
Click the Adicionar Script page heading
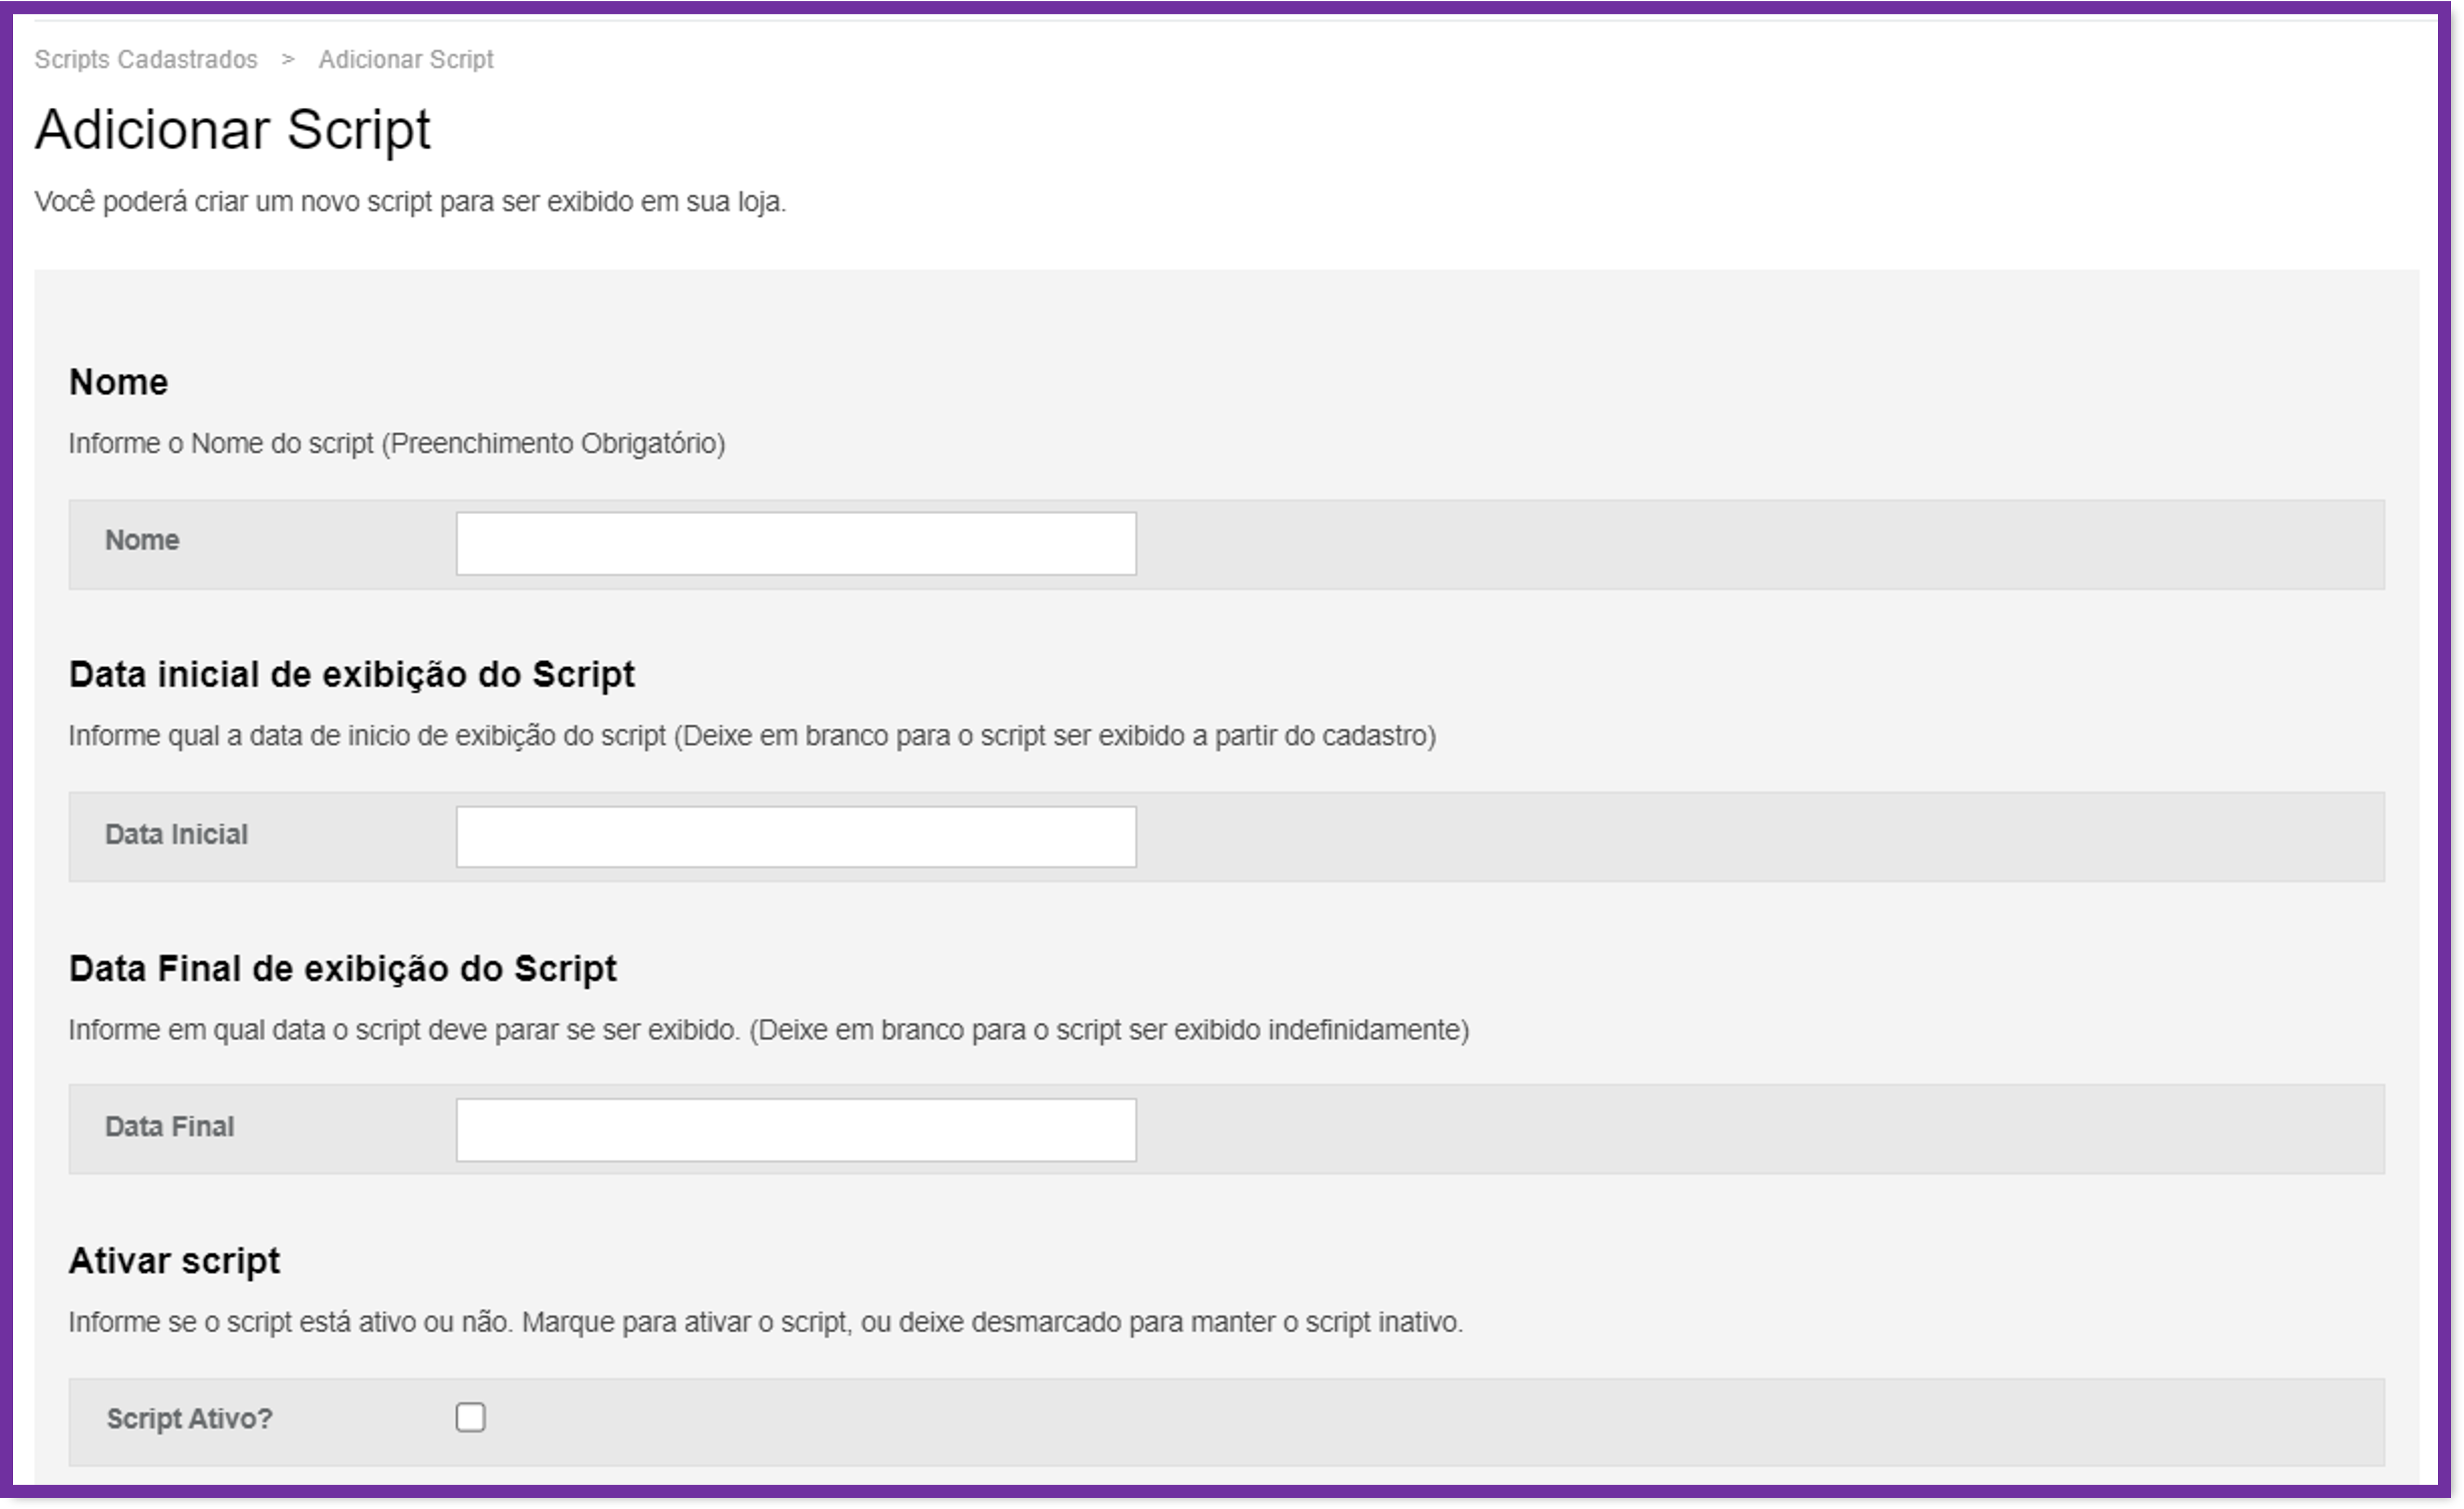coord(233,130)
